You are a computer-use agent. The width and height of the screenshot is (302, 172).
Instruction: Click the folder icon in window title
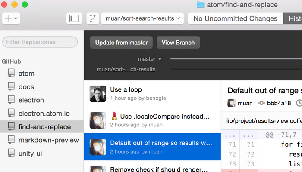pos(201,5)
